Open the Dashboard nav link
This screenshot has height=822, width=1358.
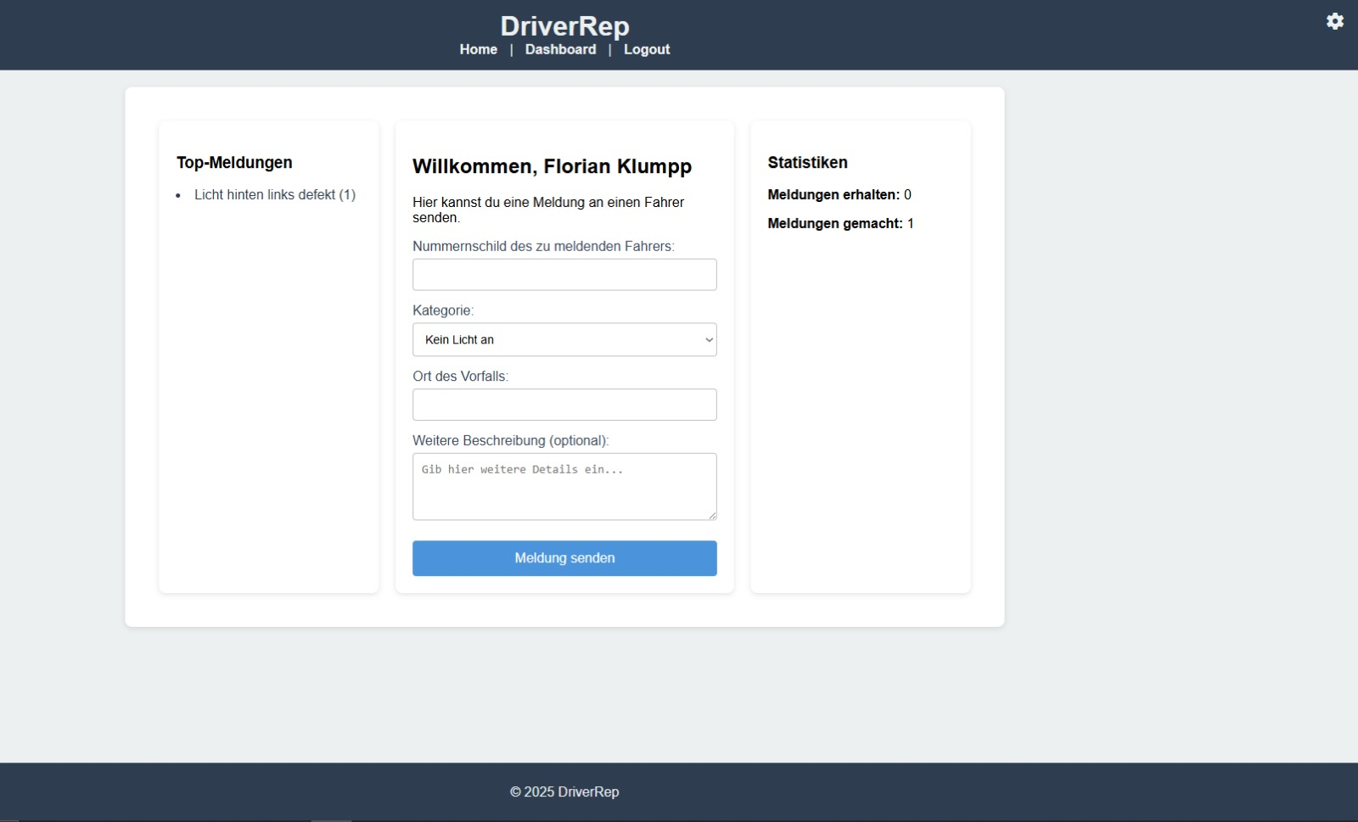click(560, 49)
